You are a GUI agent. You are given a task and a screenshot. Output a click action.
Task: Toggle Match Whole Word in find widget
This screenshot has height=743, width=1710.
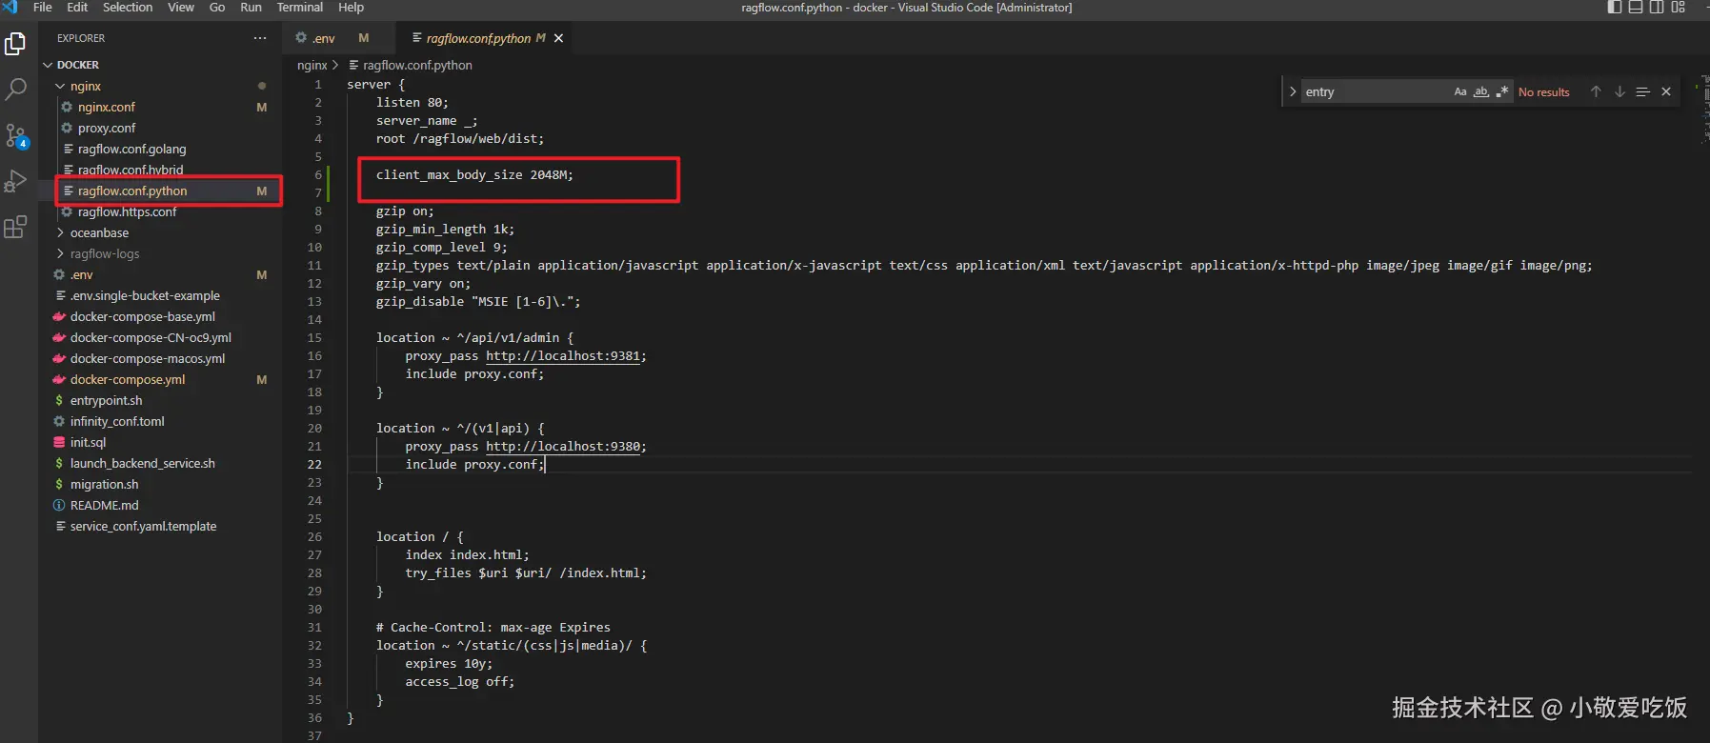(x=1480, y=91)
